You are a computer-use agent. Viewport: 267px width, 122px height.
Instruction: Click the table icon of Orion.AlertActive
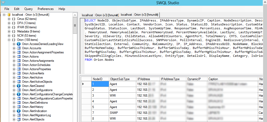19,77
